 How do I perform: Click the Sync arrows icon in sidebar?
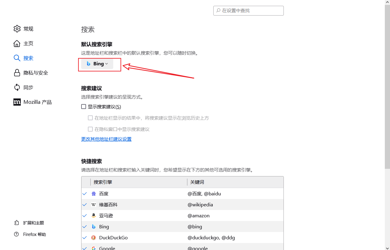(x=17, y=87)
